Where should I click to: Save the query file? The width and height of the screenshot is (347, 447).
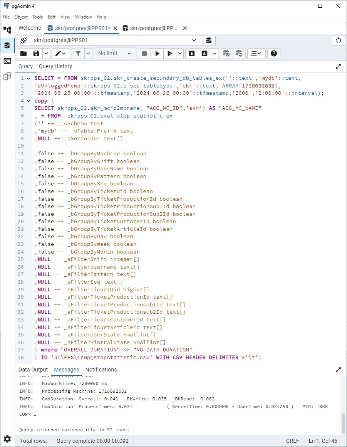(x=36, y=53)
